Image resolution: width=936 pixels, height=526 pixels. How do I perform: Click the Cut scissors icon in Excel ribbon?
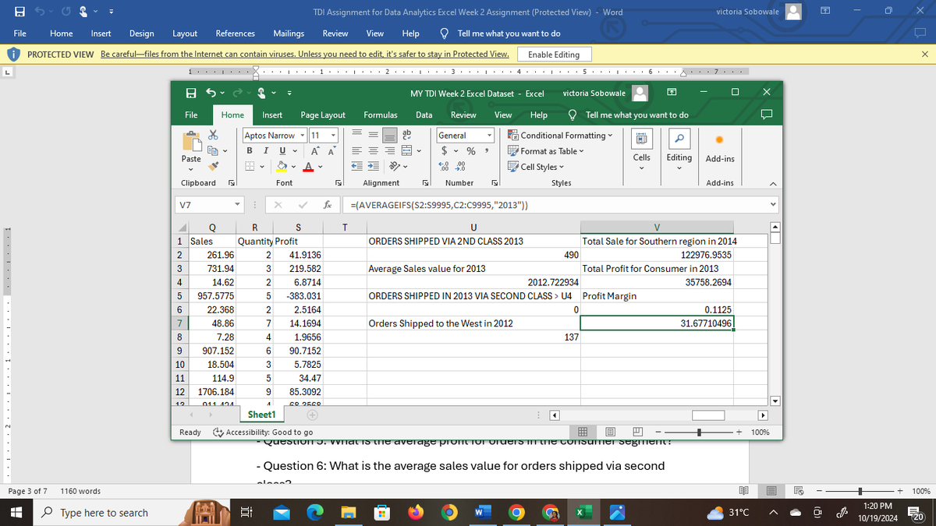[213, 136]
